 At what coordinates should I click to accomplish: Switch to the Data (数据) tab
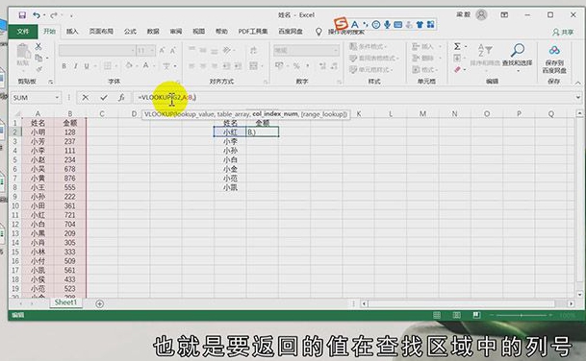(153, 32)
